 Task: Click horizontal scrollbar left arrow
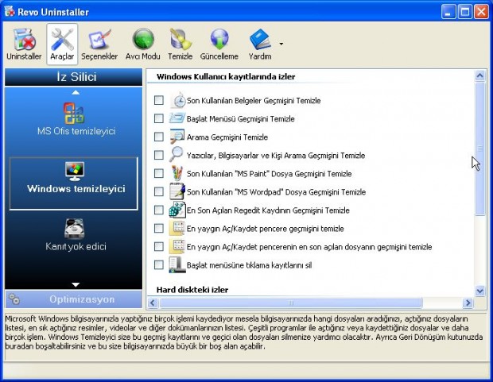[x=153, y=303]
